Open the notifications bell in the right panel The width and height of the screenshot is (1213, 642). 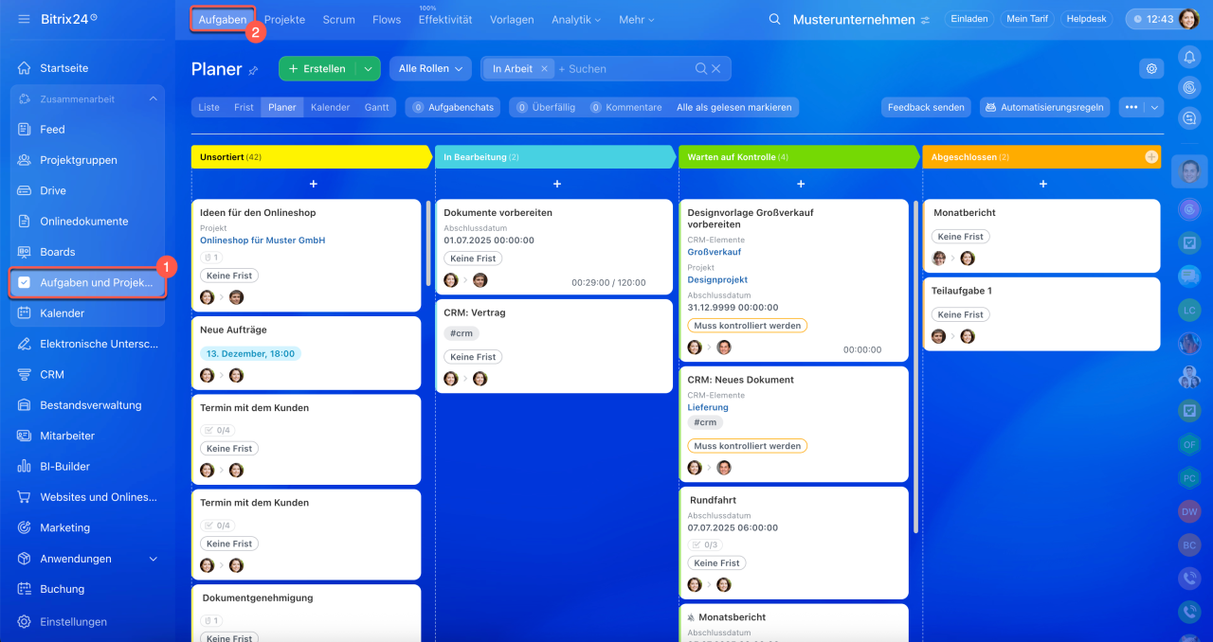[1189, 58]
